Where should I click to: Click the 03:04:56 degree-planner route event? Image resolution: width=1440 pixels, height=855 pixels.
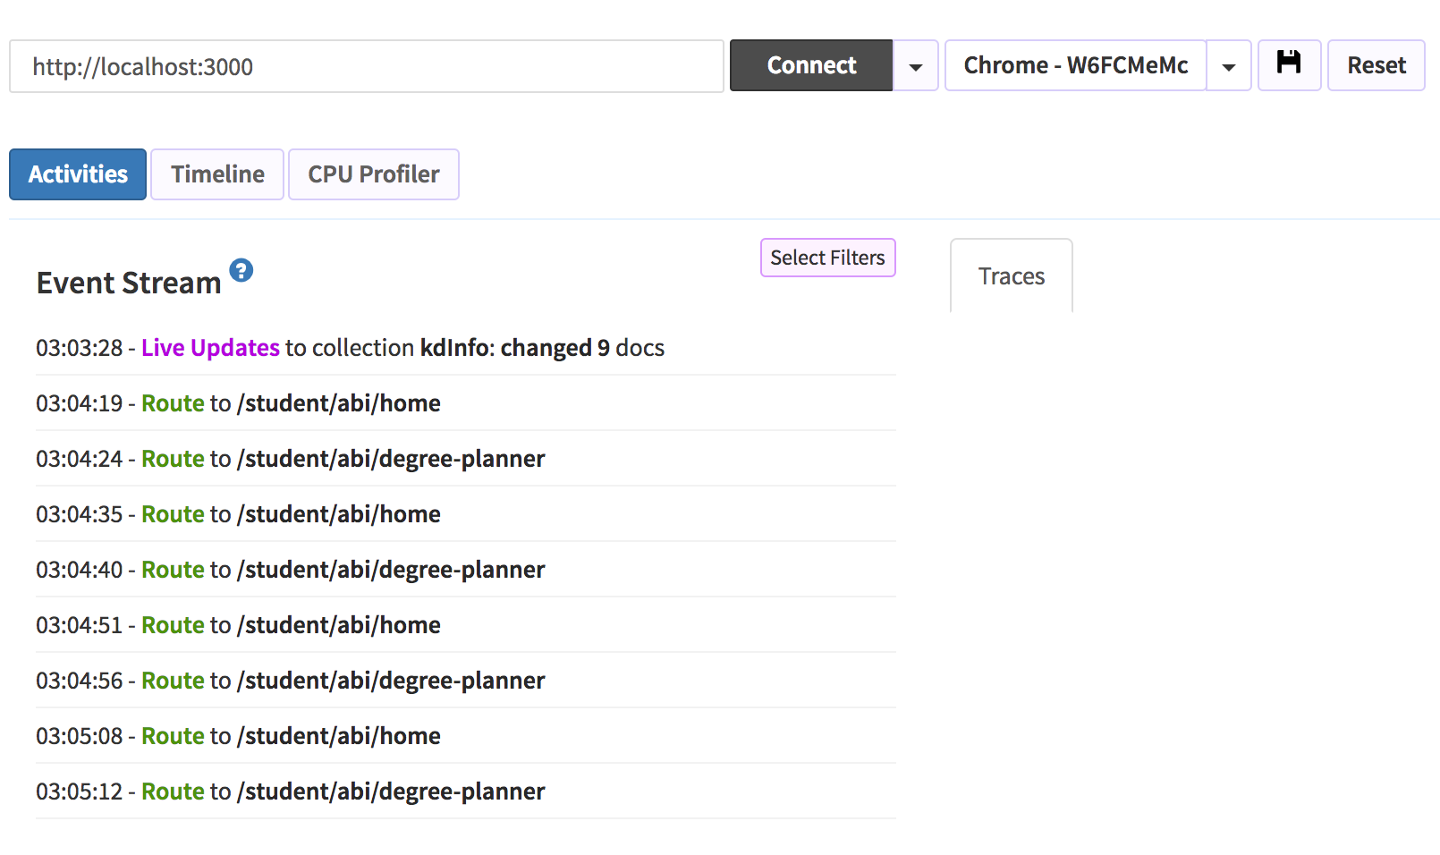click(x=290, y=681)
